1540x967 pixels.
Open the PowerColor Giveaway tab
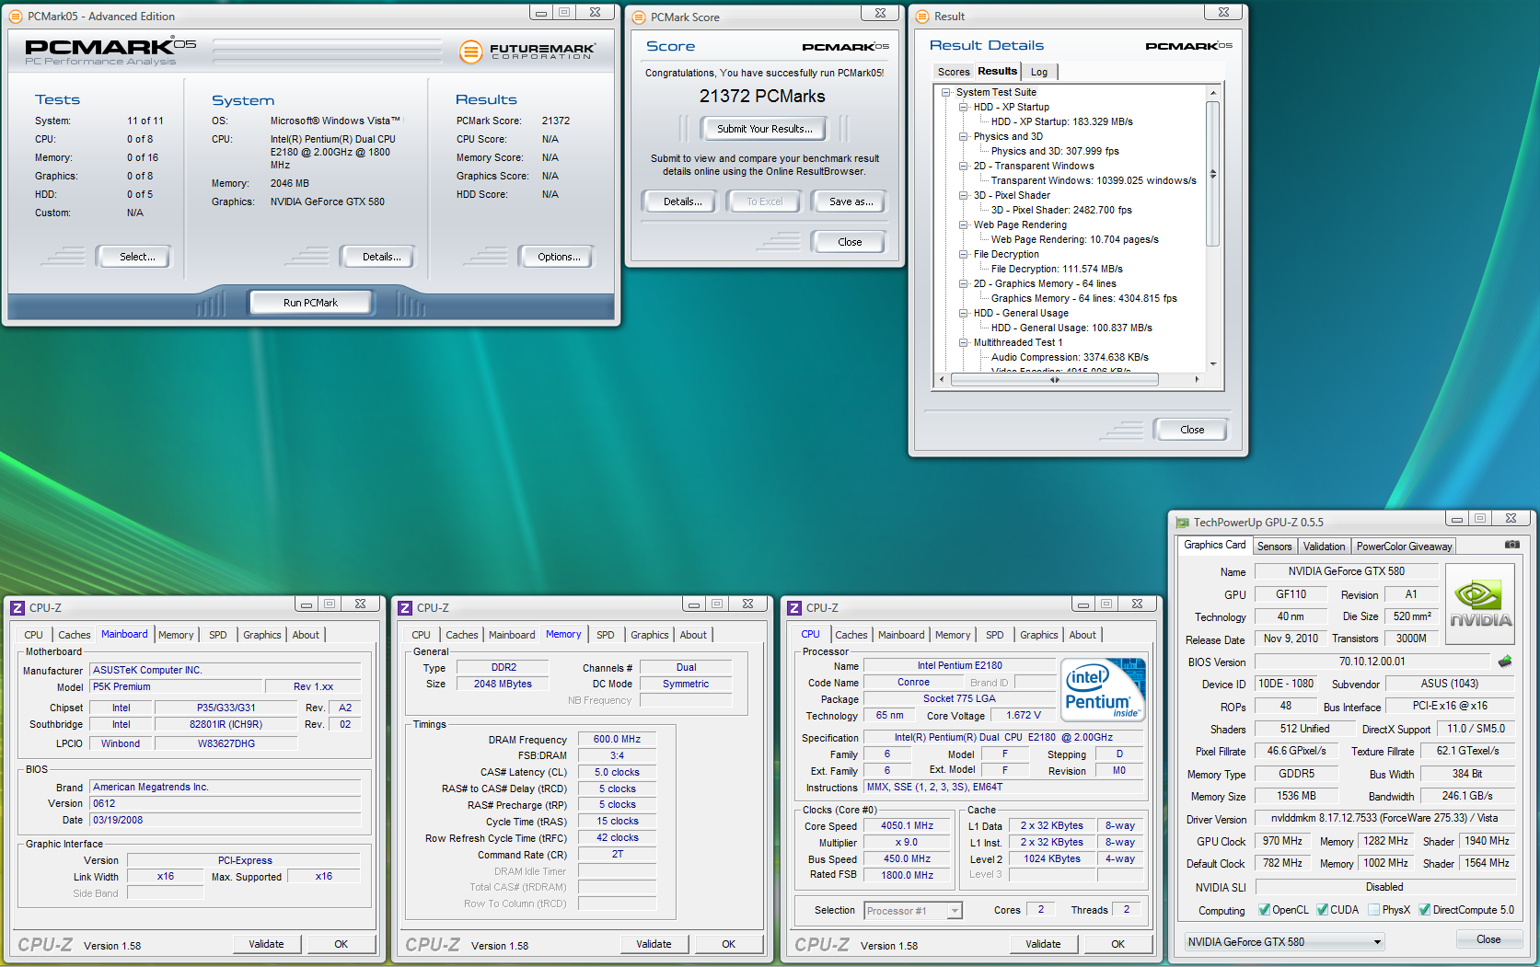tap(1404, 547)
